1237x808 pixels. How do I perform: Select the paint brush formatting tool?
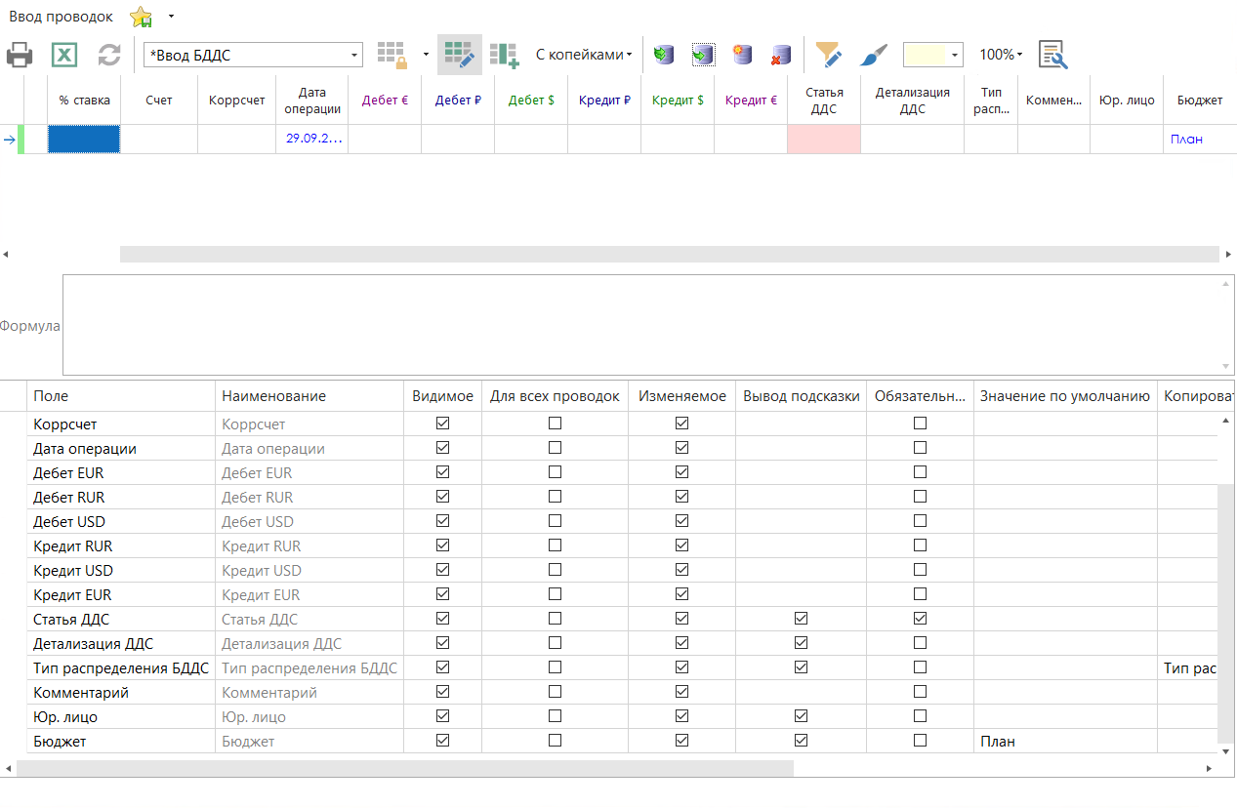click(x=874, y=55)
